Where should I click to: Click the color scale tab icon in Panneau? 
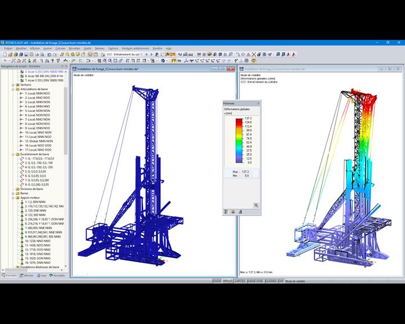coord(226,212)
